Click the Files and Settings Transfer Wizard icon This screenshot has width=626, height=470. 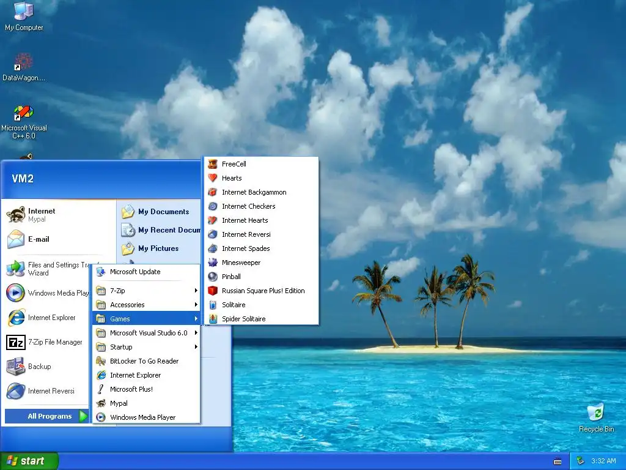(15, 269)
